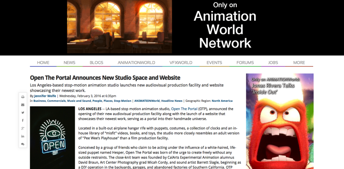Open comments speech bubble icon

pyautogui.click(x=23, y=144)
